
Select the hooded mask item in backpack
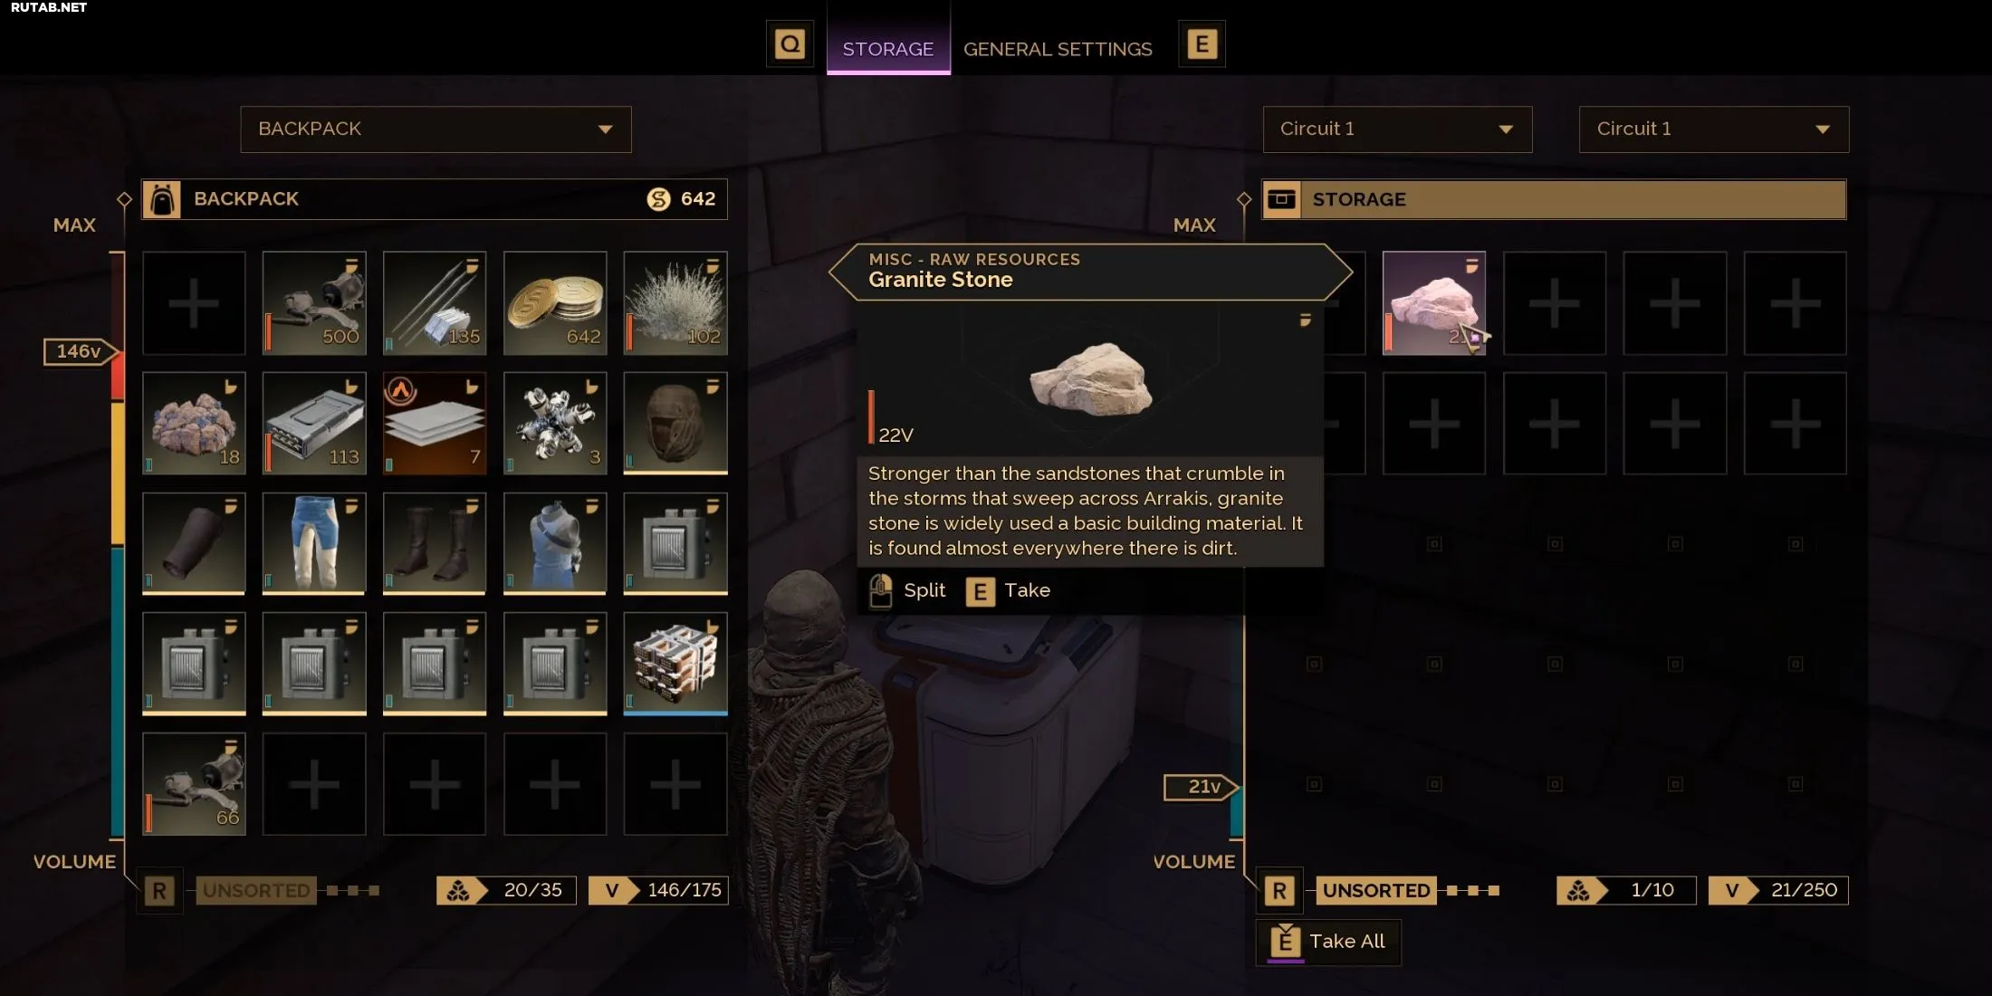pos(675,423)
